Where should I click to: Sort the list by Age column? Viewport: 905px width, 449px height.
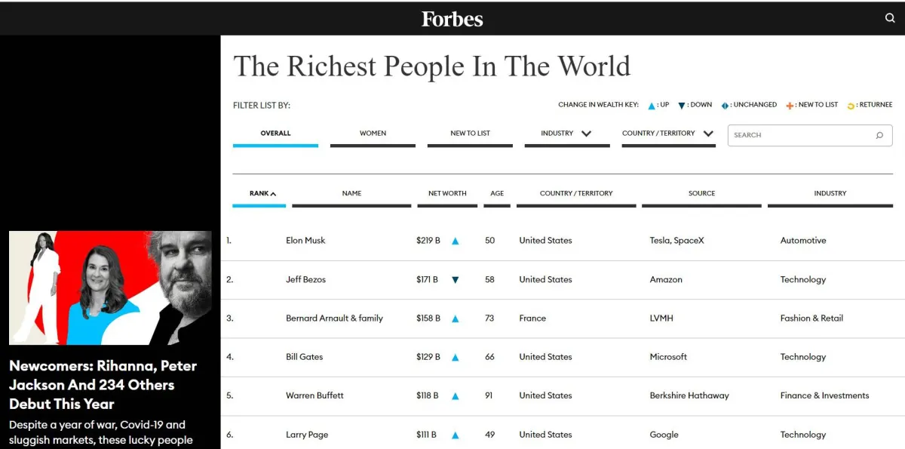tap(497, 194)
